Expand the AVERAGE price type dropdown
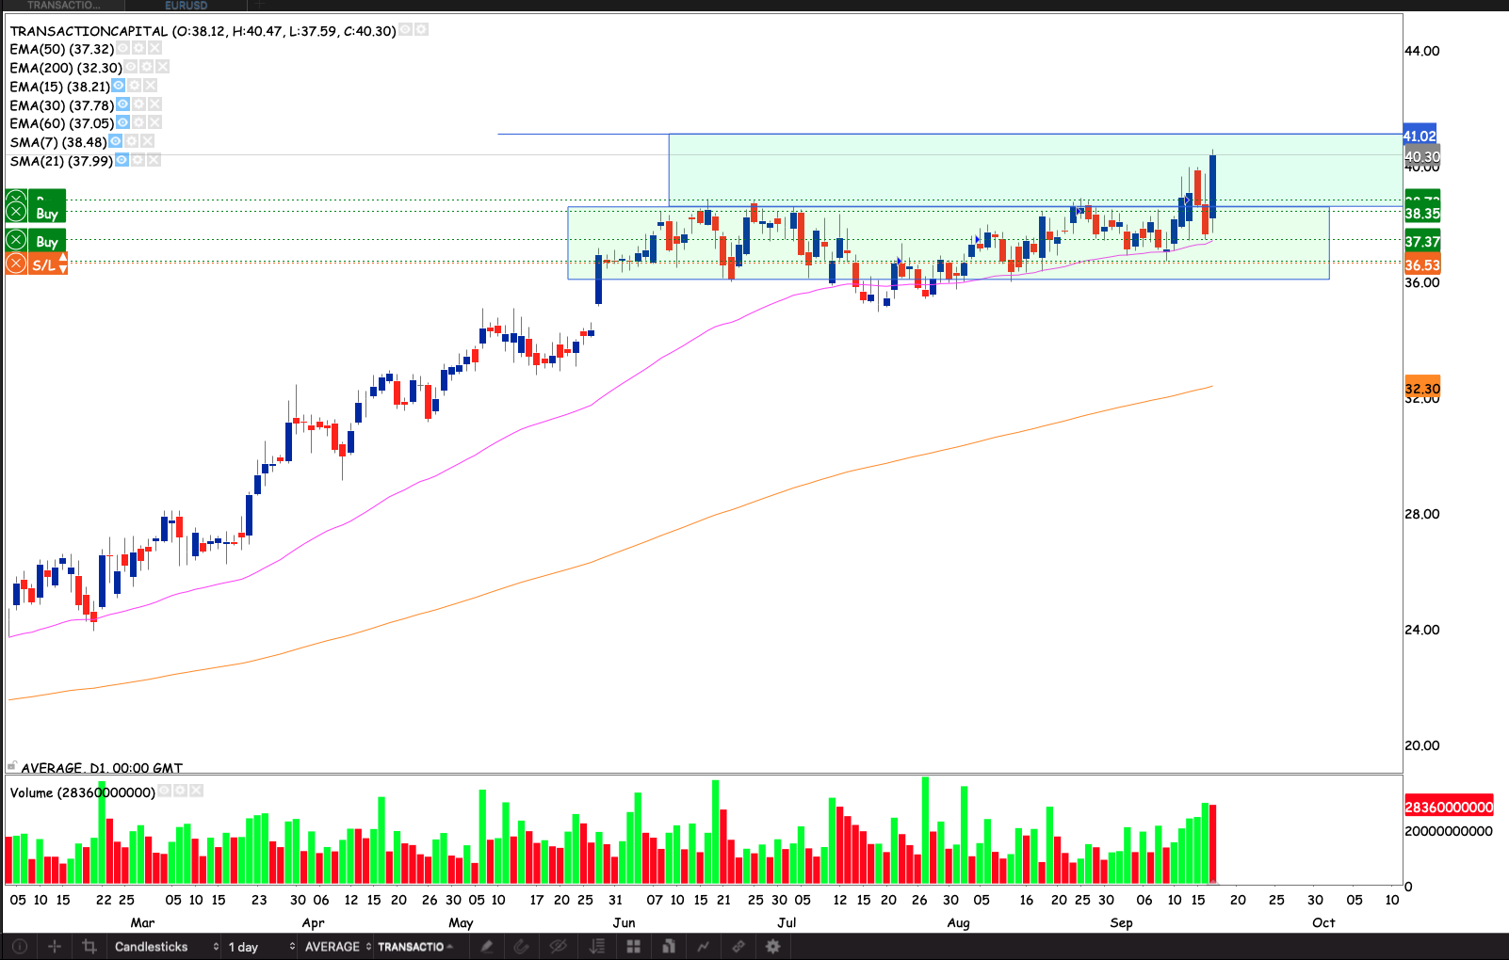 (337, 947)
